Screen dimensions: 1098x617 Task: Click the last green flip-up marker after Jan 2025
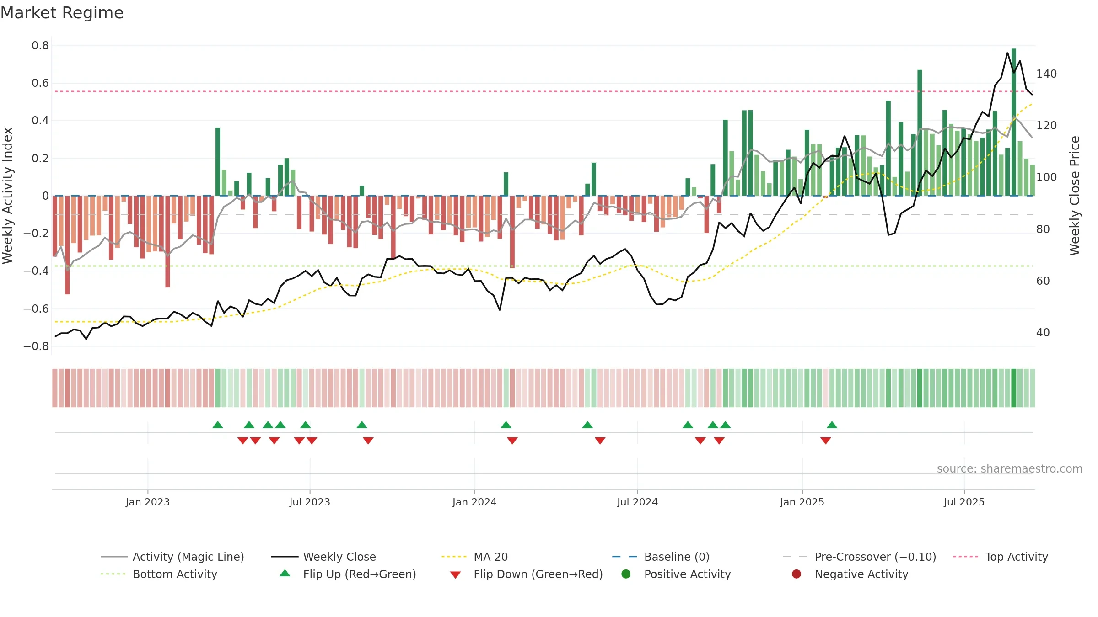(832, 425)
